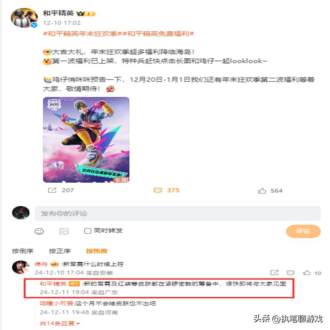330x330 pixels.
Task: Tick the 同时转发 checkbox
Action: [87, 231]
